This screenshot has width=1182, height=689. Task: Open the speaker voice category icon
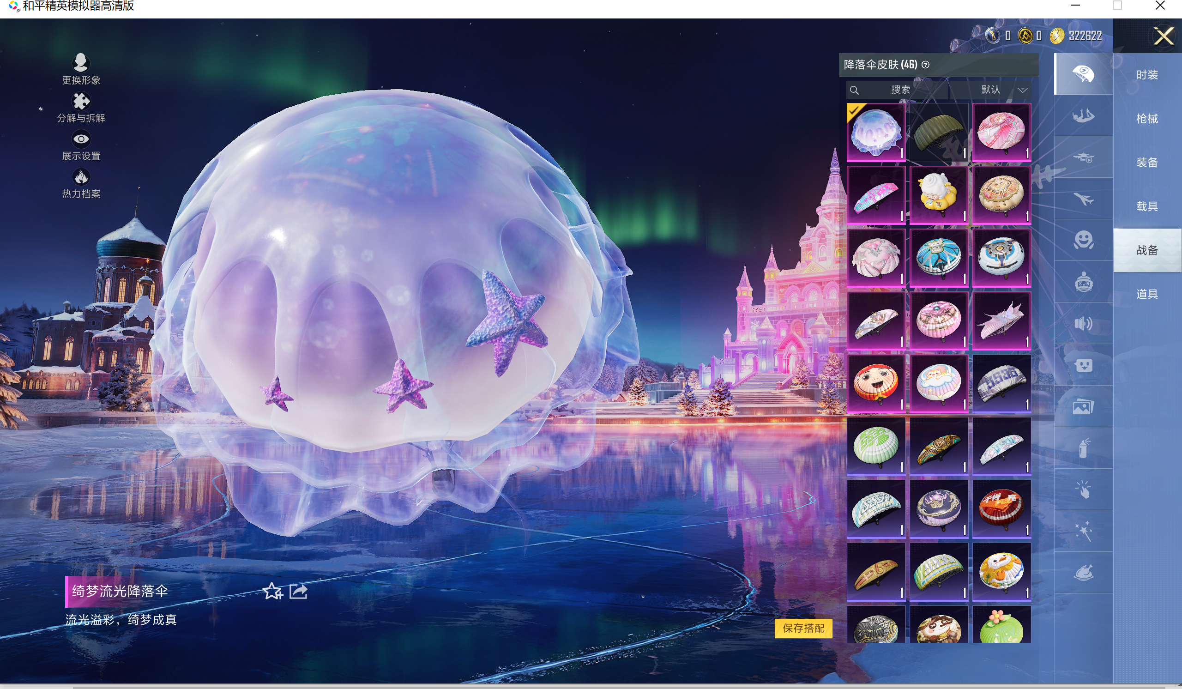click(x=1083, y=324)
